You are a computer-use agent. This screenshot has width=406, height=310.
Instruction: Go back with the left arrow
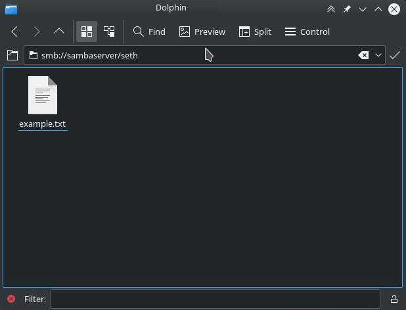14,32
